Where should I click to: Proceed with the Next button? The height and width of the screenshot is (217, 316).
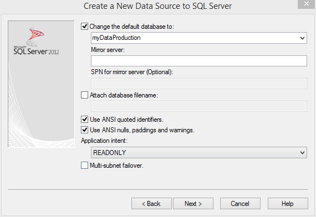(193, 204)
